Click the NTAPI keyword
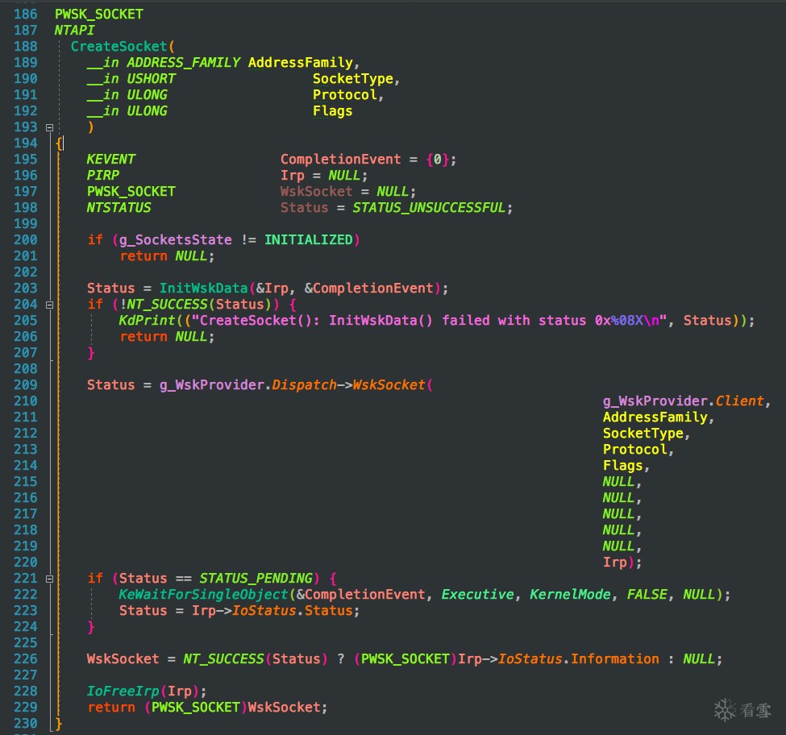 pos(74,30)
